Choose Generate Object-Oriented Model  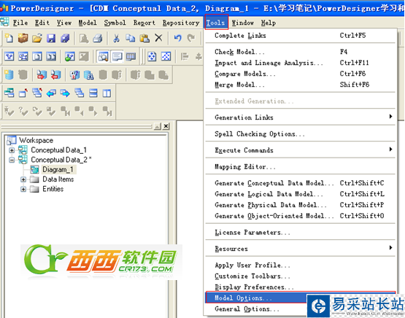point(301,216)
